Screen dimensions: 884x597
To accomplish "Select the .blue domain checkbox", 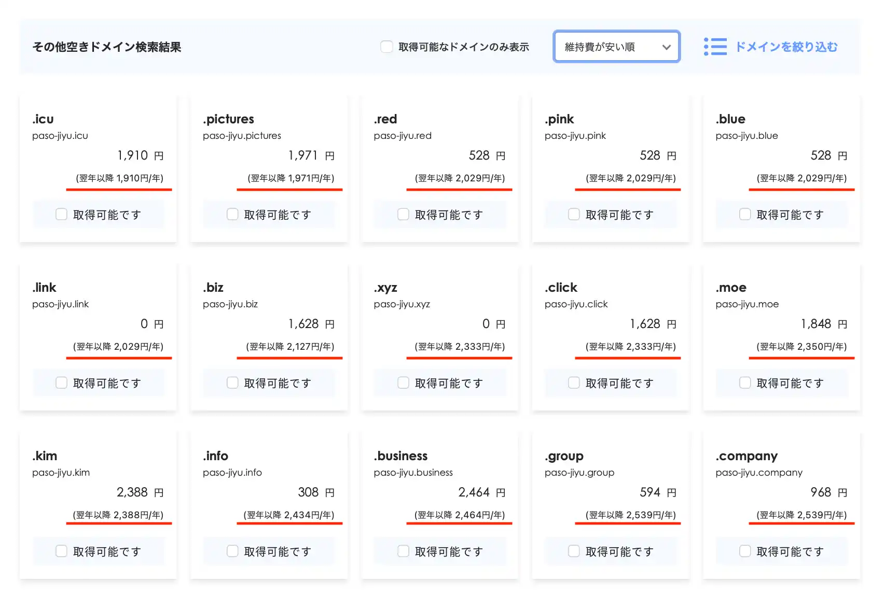I will [745, 214].
